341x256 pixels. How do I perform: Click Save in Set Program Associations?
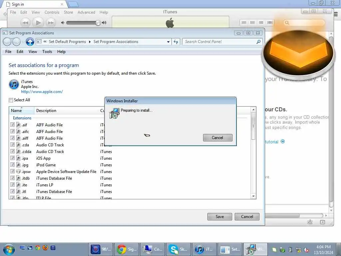click(x=220, y=217)
